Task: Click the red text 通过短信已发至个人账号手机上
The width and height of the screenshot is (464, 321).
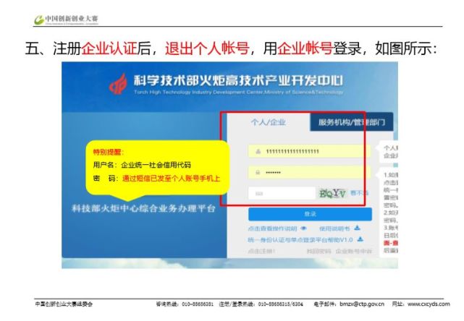Action: [x=171, y=179]
